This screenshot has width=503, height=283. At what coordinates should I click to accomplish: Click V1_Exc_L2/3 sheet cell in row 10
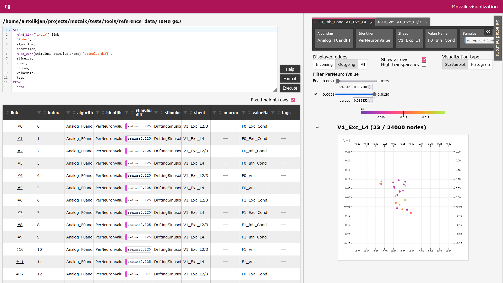[196, 249]
